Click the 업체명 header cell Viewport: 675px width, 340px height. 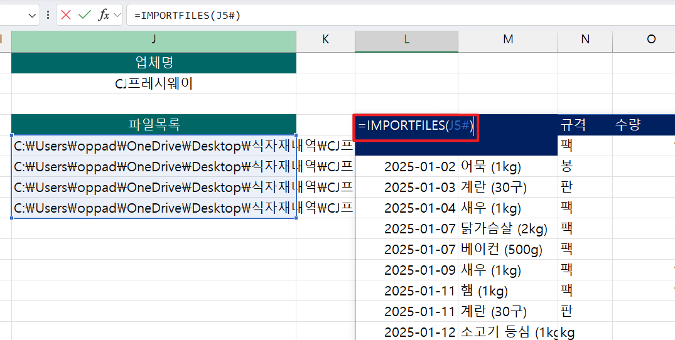click(x=154, y=63)
